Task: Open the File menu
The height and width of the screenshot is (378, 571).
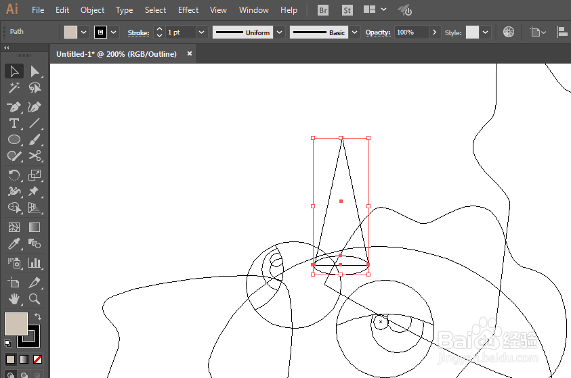Action: [x=38, y=10]
